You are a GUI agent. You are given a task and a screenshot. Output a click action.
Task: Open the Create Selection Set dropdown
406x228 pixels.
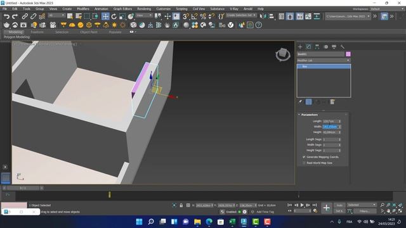tap(241, 15)
